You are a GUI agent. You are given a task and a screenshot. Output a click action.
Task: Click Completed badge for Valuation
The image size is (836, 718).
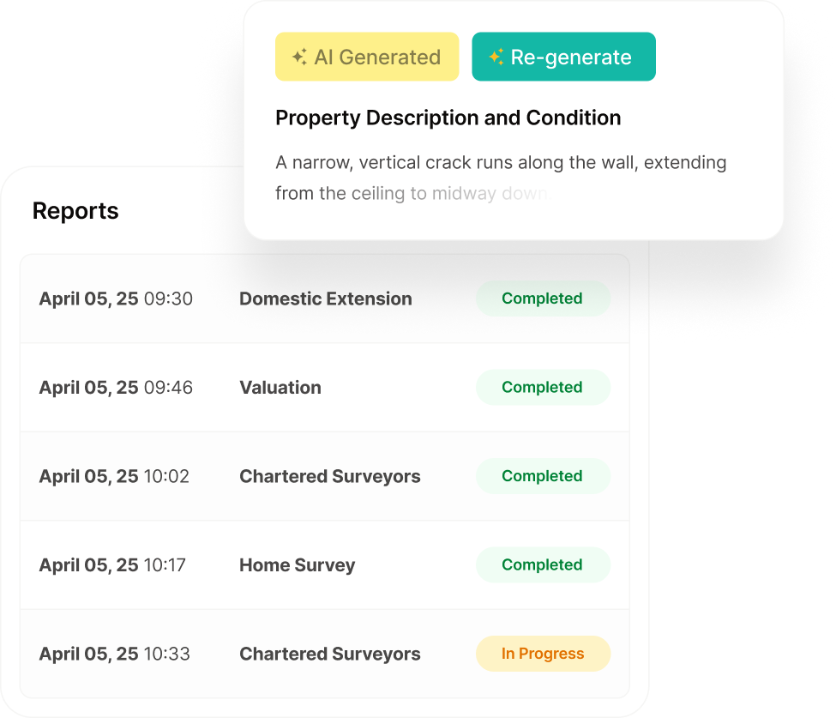pos(543,387)
